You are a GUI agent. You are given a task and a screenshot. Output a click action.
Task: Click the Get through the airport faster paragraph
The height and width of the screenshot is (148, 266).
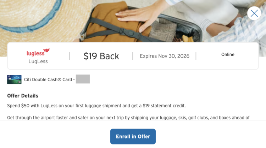coord(128,118)
